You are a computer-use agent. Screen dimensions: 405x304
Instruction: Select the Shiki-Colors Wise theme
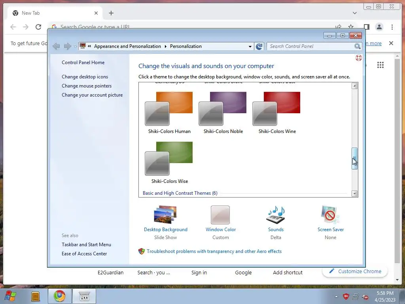[x=169, y=163]
